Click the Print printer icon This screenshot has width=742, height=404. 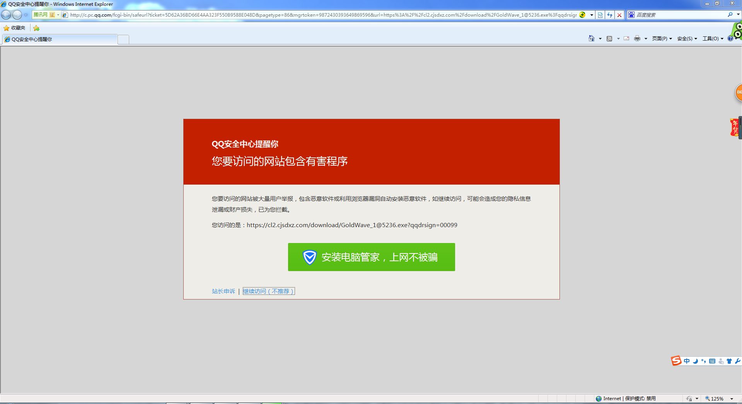637,38
